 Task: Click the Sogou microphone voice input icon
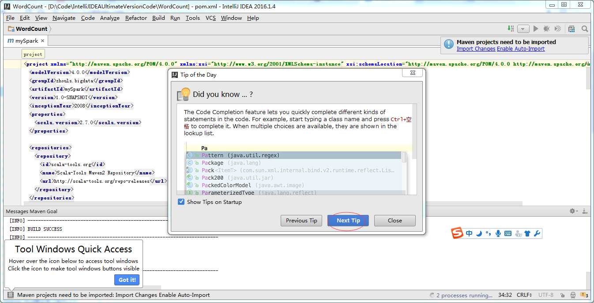(x=498, y=233)
